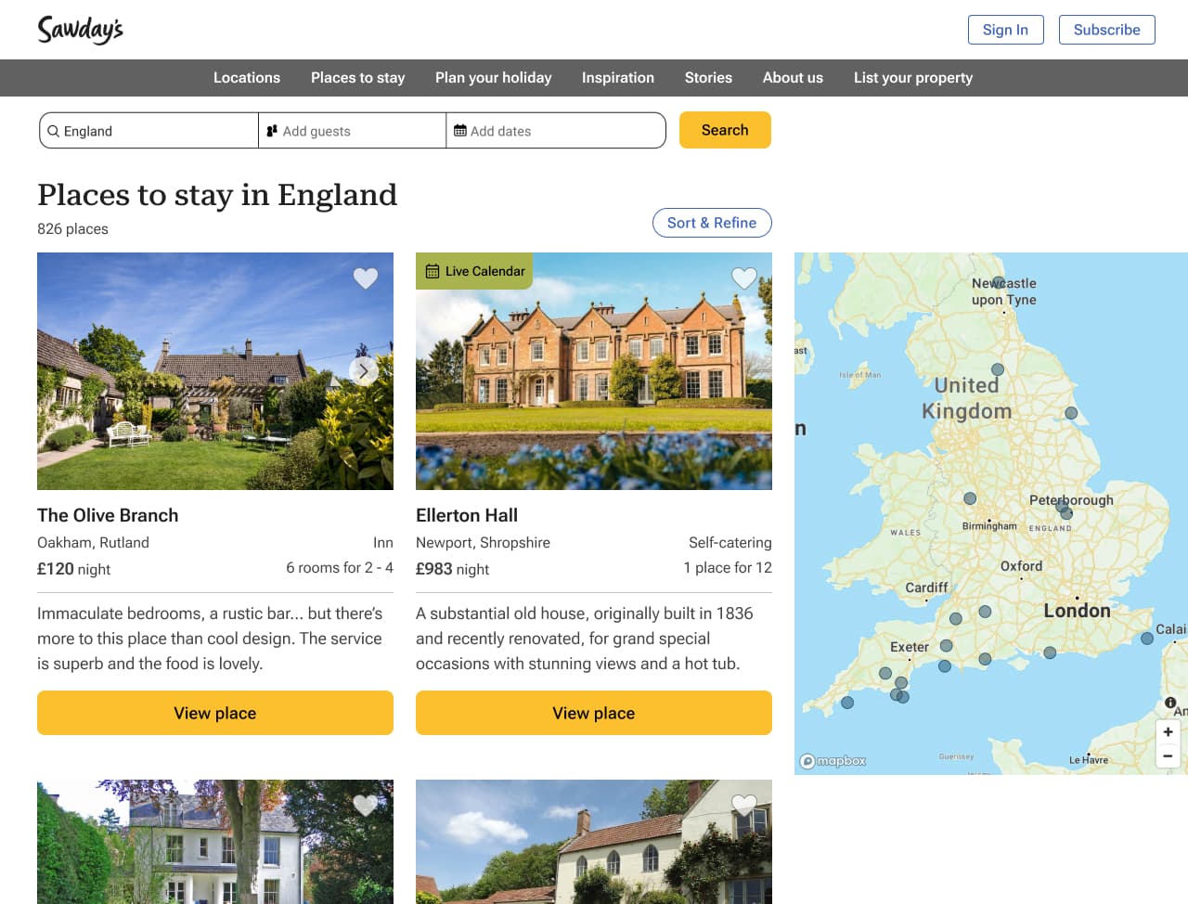Show next photo of The Olive Branch
1188x904 pixels.
click(x=364, y=371)
